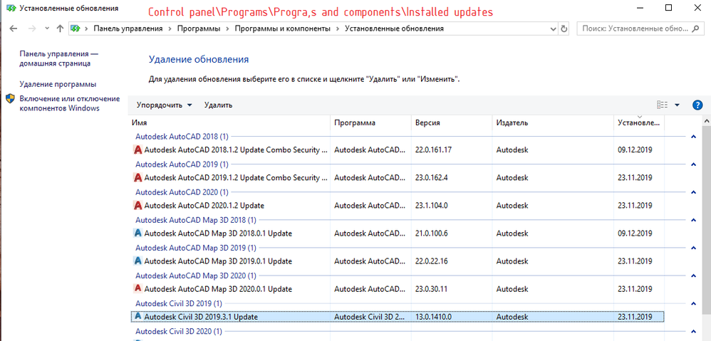Click the Map 3D 2018.0.1 Update icon
The height and width of the screenshot is (341, 711).
click(x=137, y=234)
